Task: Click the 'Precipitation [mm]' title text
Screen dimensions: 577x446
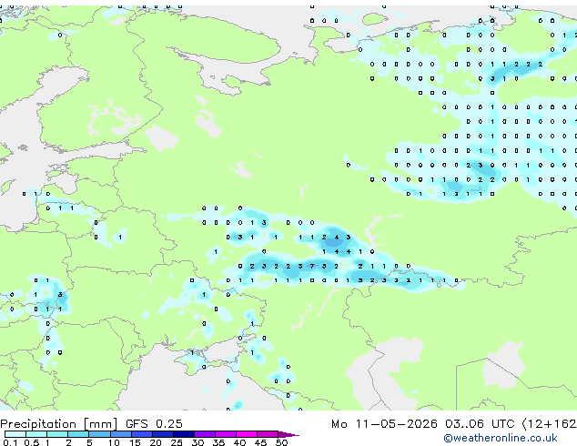Action: click(x=59, y=424)
